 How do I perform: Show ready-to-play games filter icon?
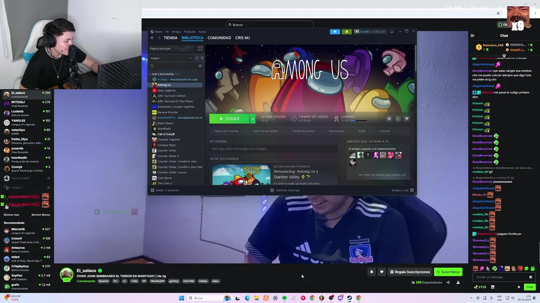[x=202, y=58]
